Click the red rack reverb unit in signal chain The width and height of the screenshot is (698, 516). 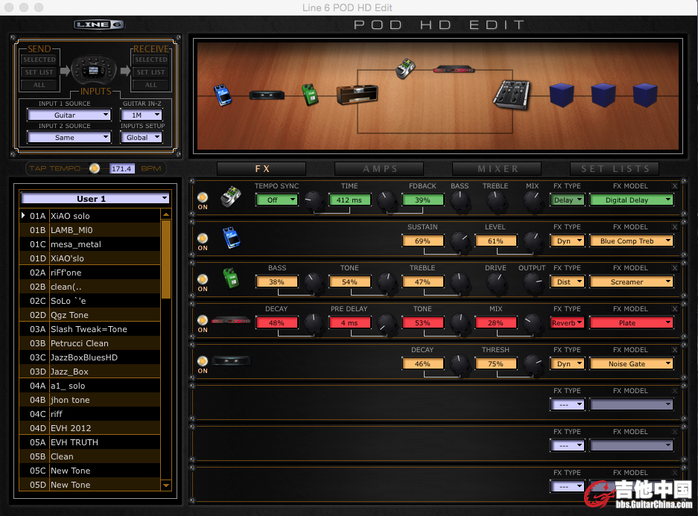pos(454,70)
